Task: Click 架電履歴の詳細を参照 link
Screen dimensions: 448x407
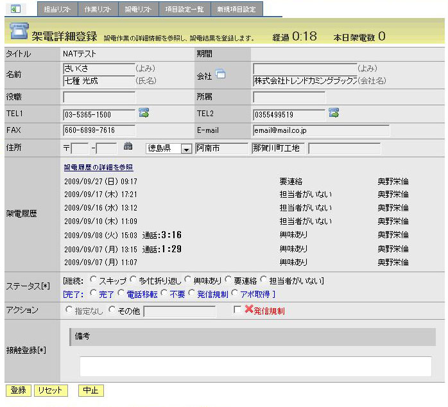Action: coord(98,167)
